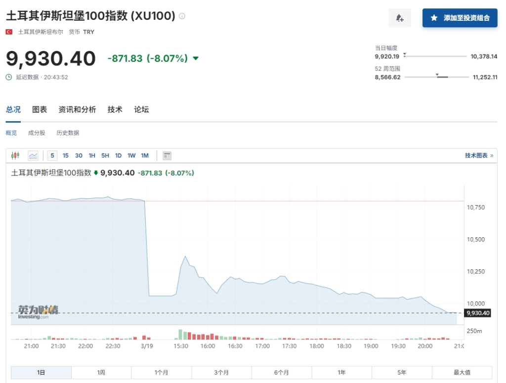506x383 pixels.
Task: Select the 15 minute interval
Action: pyautogui.click(x=66, y=156)
